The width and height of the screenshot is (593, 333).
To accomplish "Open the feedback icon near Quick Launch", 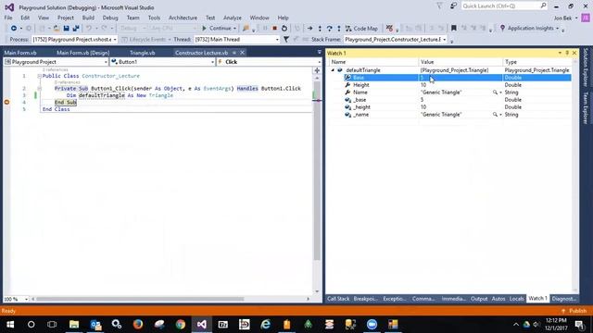I will pyautogui.click(x=453, y=6).
